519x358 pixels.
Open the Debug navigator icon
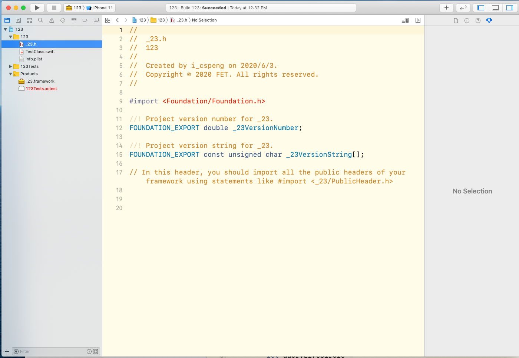click(x=74, y=20)
